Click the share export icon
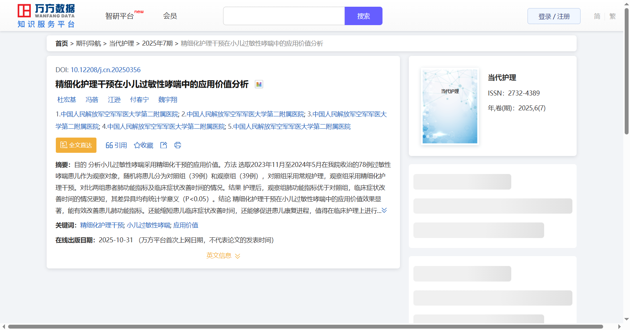 click(164, 145)
